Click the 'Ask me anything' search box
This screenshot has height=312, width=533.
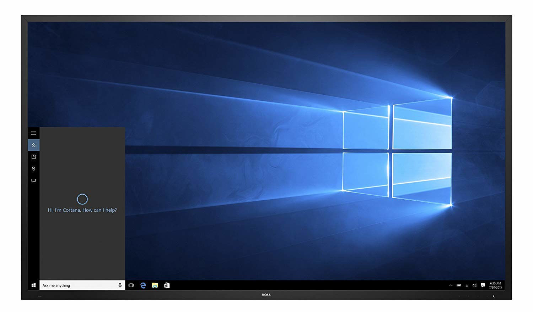82,285
